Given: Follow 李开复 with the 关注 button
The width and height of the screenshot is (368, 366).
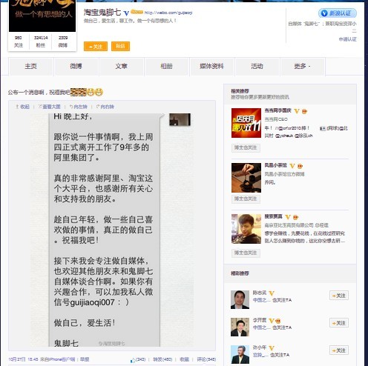Looking at the screenshot, I should point(339,323).
